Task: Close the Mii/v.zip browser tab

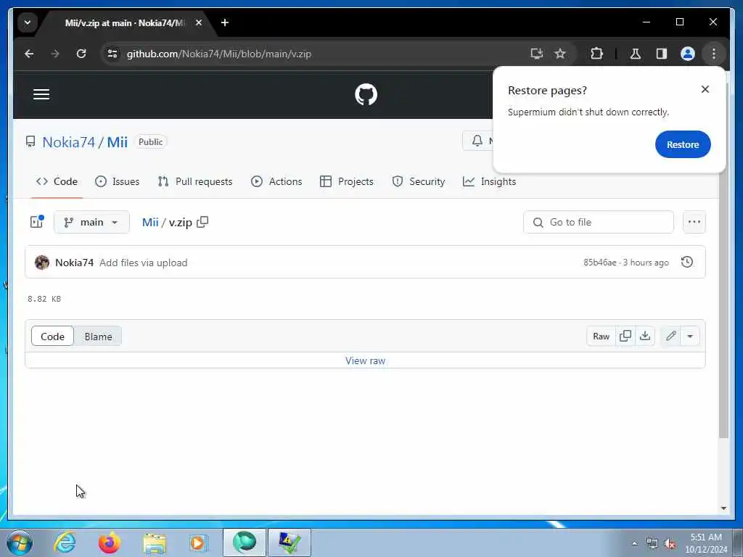Action: tap(199, 22)
